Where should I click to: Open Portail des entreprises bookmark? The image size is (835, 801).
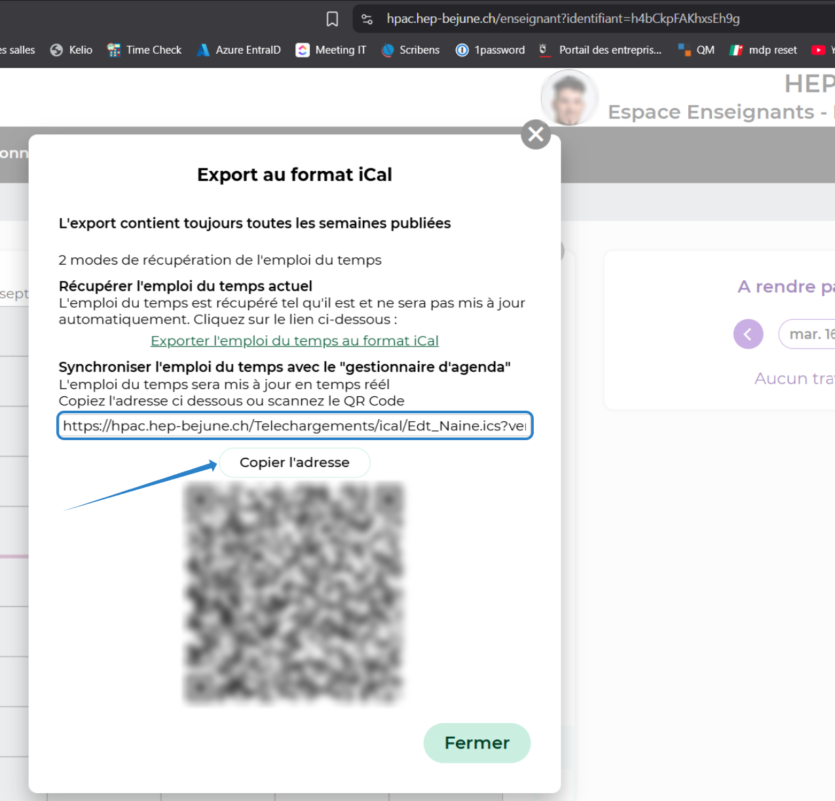(x=601, y=50)
